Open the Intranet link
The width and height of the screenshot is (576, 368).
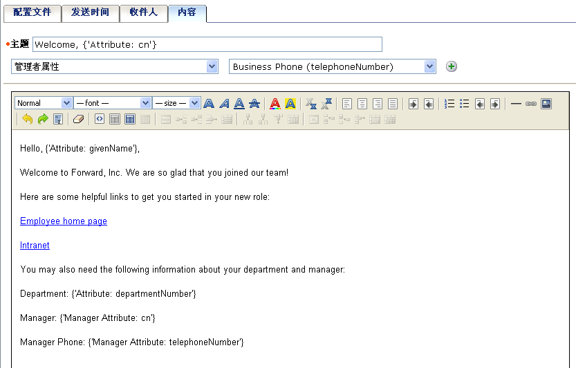[x=35, y=245]
